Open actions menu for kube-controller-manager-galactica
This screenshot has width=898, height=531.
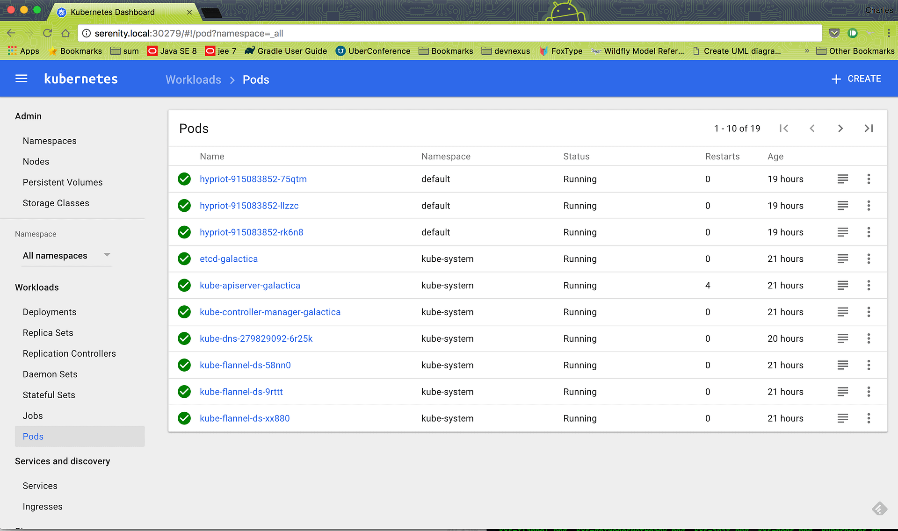pos(869,312)
